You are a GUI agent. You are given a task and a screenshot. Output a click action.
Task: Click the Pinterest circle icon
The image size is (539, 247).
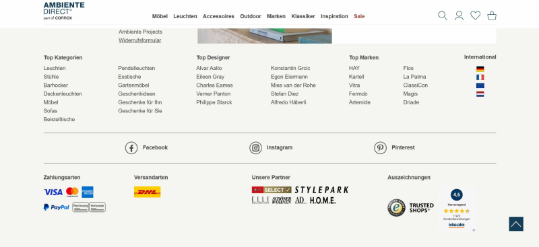380,147
